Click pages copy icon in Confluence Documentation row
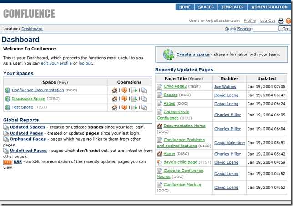 144,90
